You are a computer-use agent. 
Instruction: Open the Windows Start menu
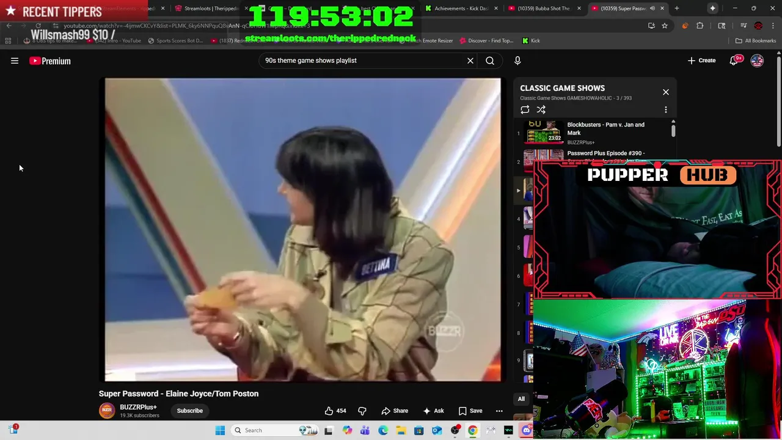pyautogui.click(x=220, y=430)
